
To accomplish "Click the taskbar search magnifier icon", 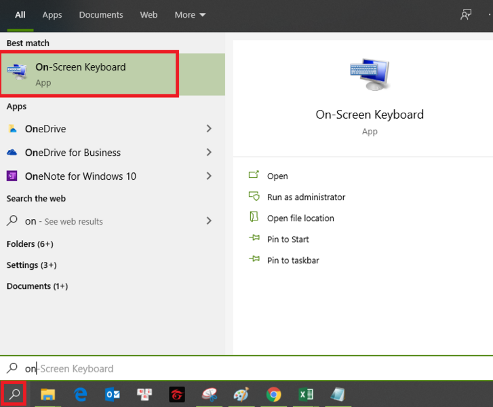I will [14, 394].
